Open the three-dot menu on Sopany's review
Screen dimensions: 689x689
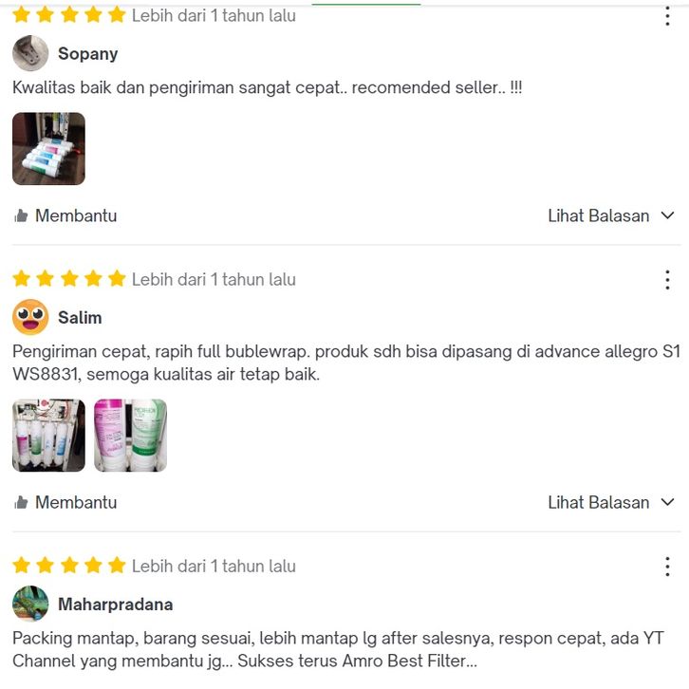pos(667,16)
